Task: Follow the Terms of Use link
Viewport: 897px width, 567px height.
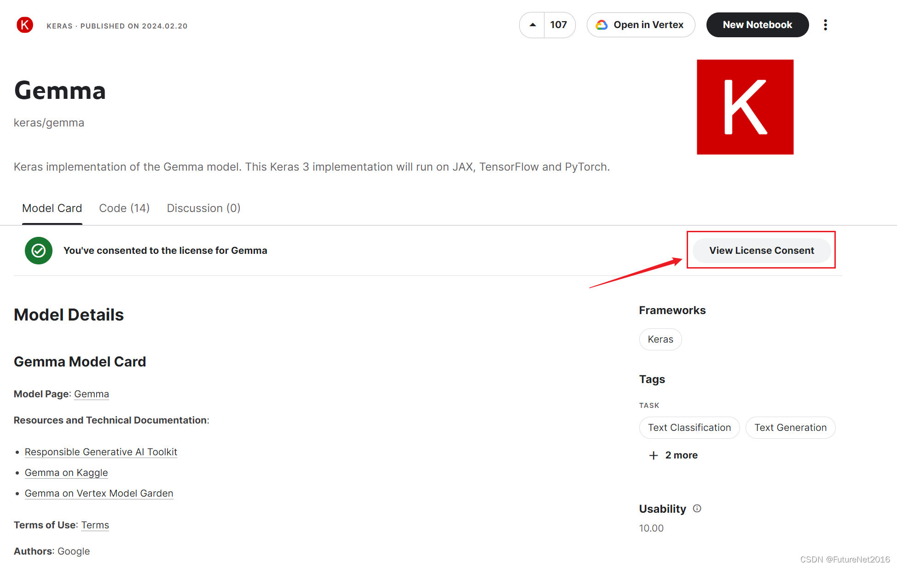Action: 95,525
